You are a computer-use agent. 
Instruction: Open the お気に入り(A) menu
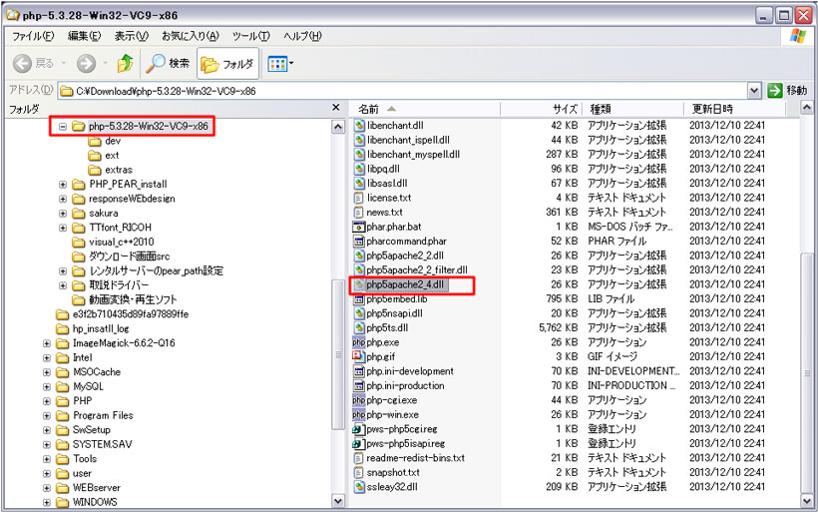(190, 36)
